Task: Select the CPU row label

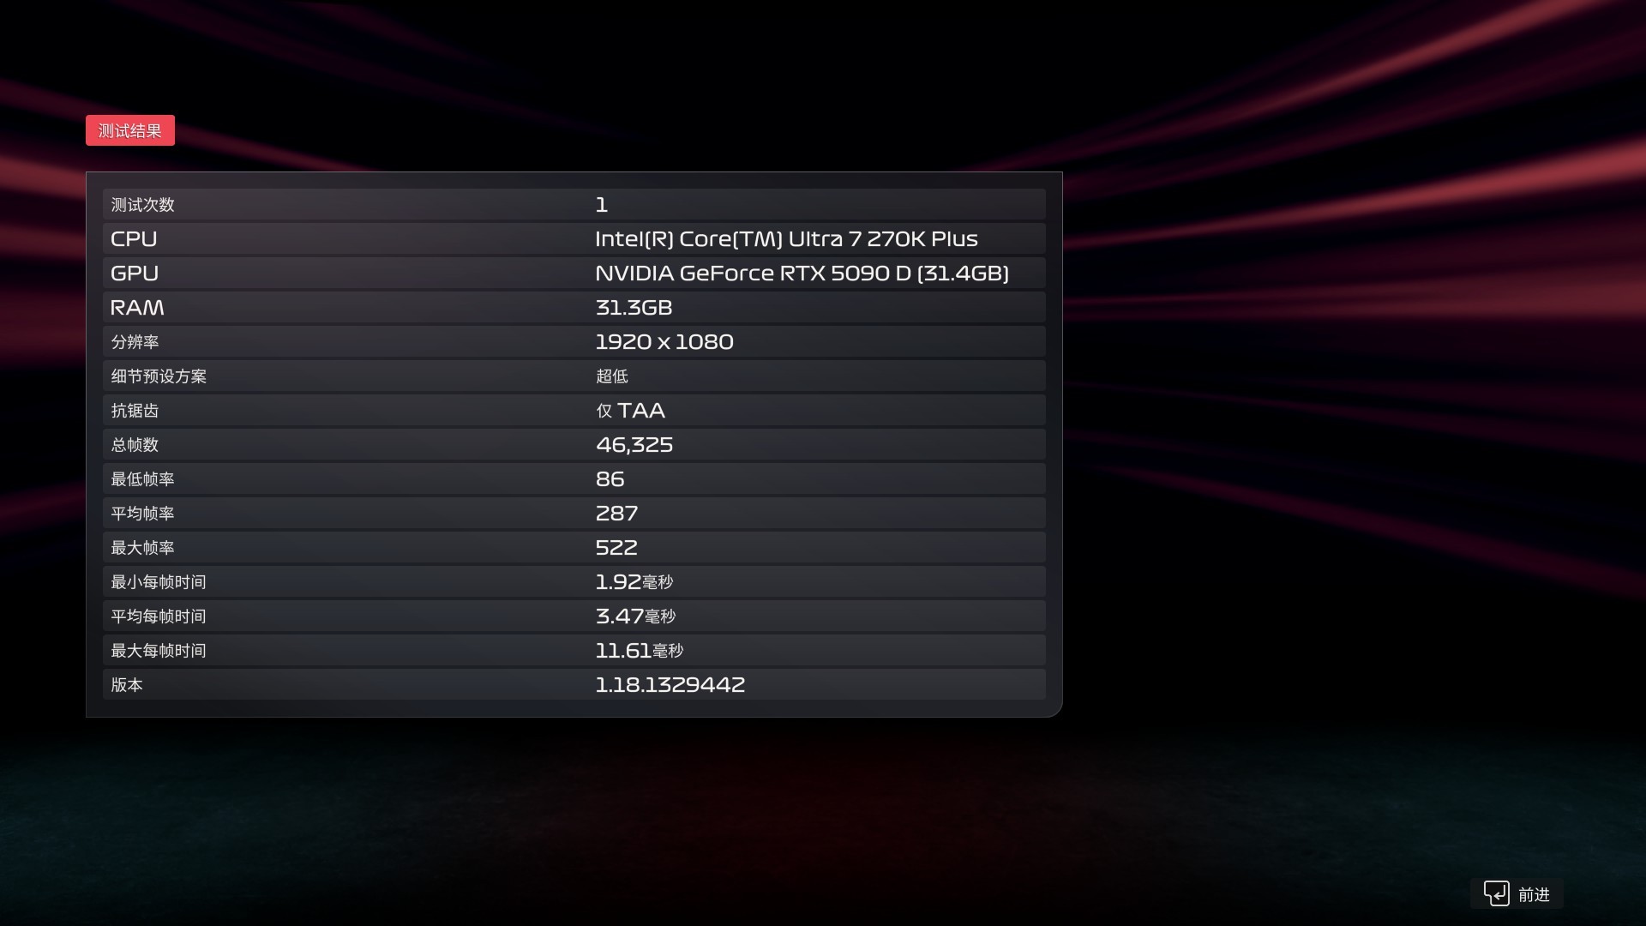Action: pos(134,239)
